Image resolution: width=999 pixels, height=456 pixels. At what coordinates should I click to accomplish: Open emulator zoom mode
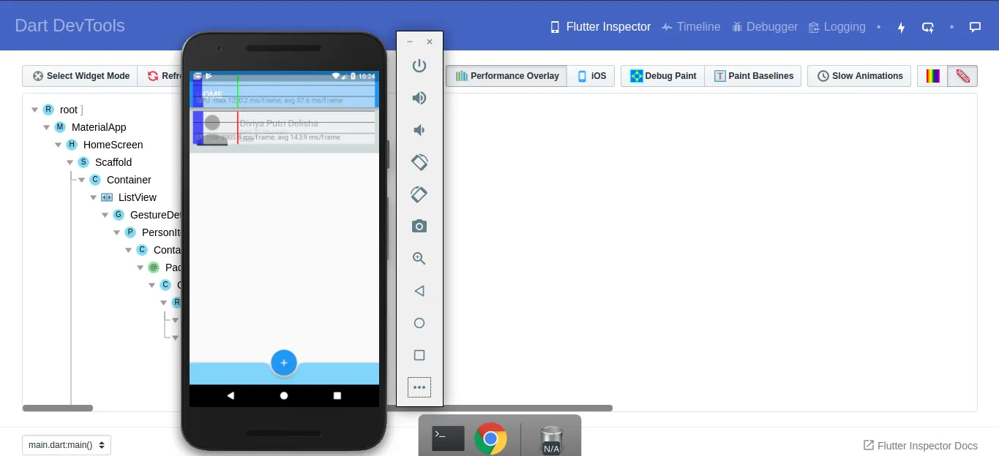click(x=419, y=258)
